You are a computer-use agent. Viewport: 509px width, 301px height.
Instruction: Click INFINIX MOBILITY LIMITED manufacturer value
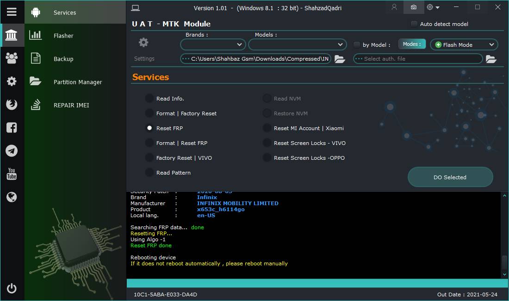click(238, 203)
